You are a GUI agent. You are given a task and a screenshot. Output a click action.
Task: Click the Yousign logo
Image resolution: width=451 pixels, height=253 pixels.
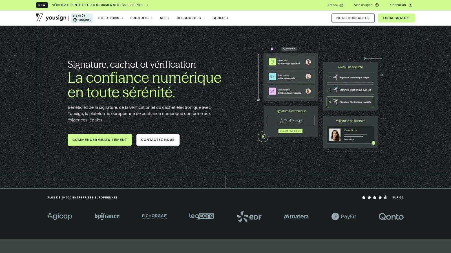pyautogui.click(x=51, y=18)
